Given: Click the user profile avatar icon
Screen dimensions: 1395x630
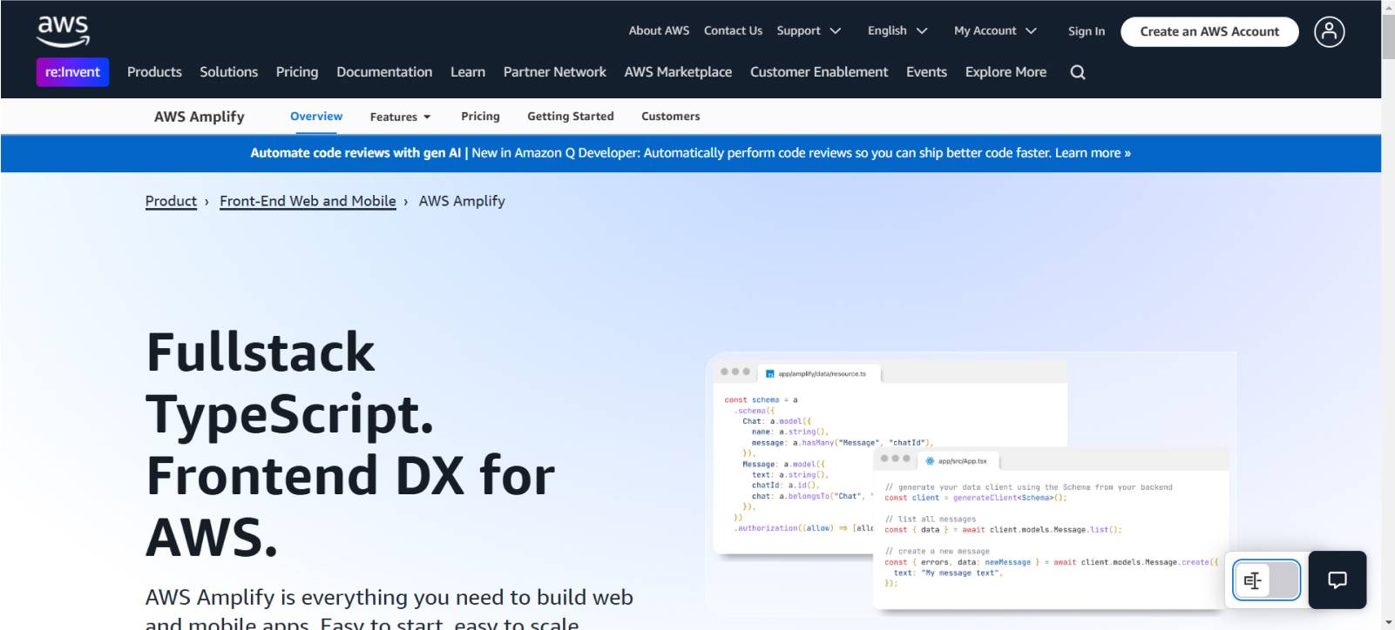Looking at the screenshot, I should coord(1329,32).
